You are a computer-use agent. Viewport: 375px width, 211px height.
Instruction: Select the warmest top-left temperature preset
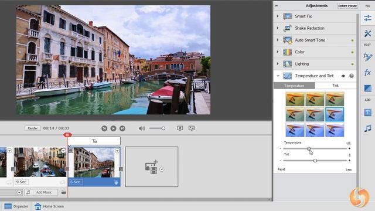coord(295,99)
